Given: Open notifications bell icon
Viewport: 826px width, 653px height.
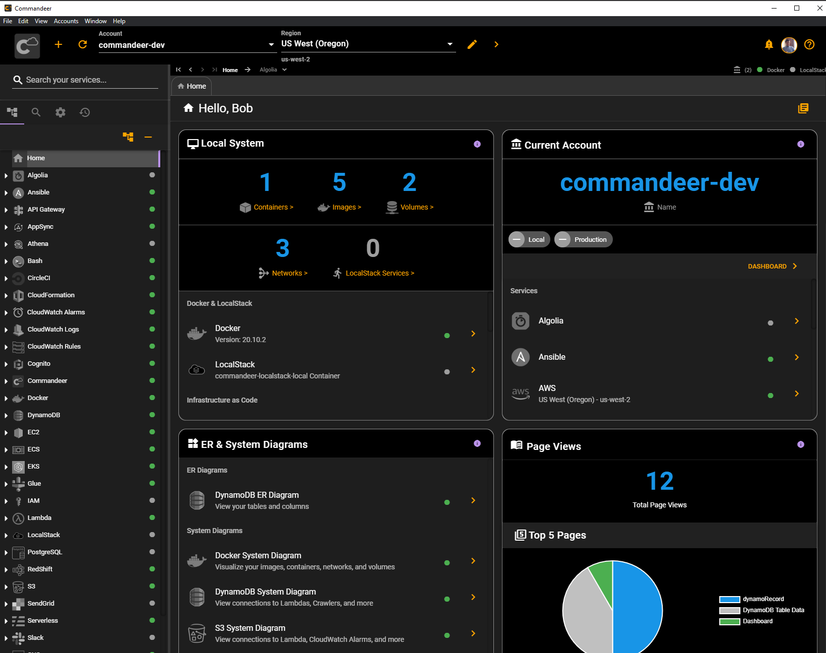Looking at the screenshot, I should pyautogui.click(x=769, y=44).
